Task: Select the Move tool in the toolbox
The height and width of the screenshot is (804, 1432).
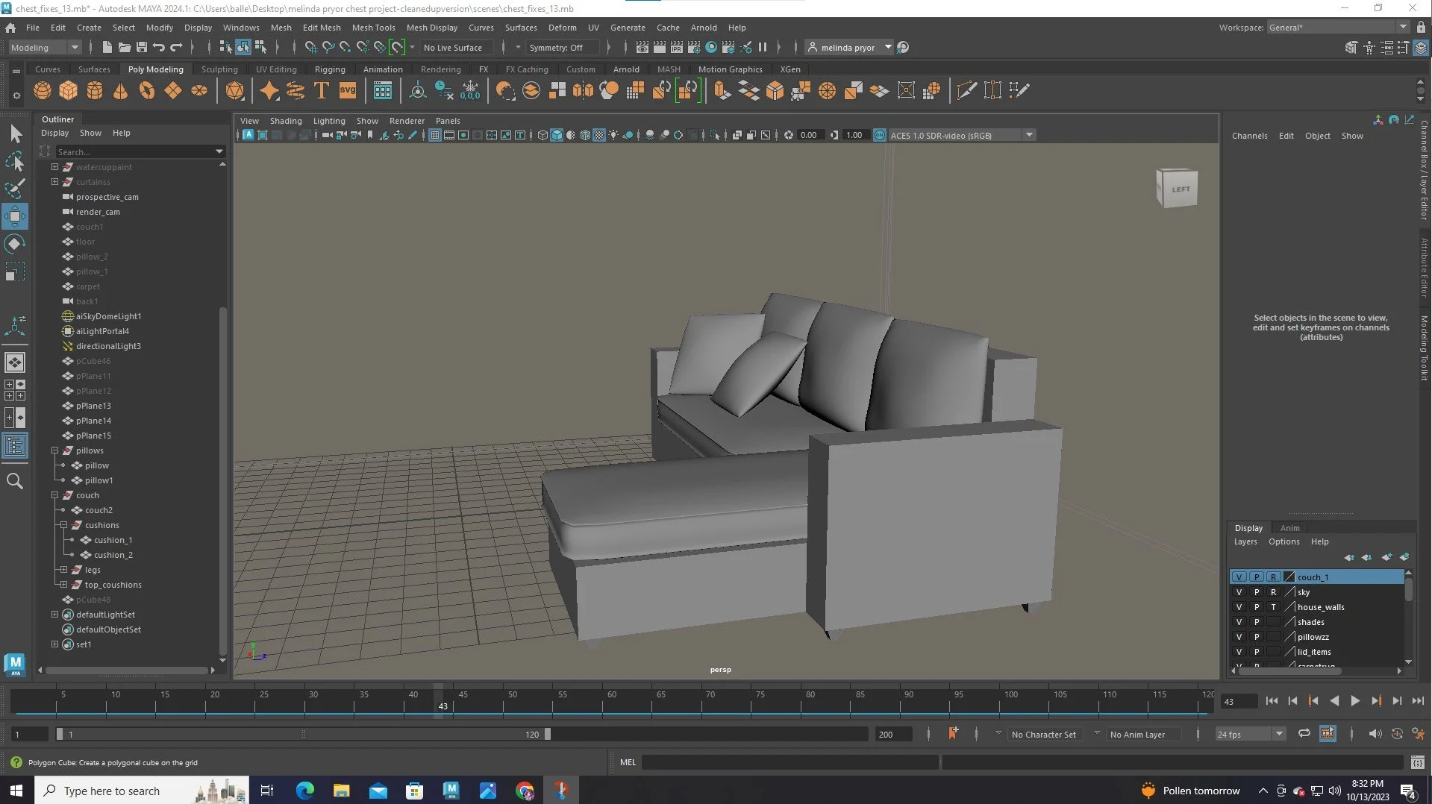Action: click(x=15, y=217)
